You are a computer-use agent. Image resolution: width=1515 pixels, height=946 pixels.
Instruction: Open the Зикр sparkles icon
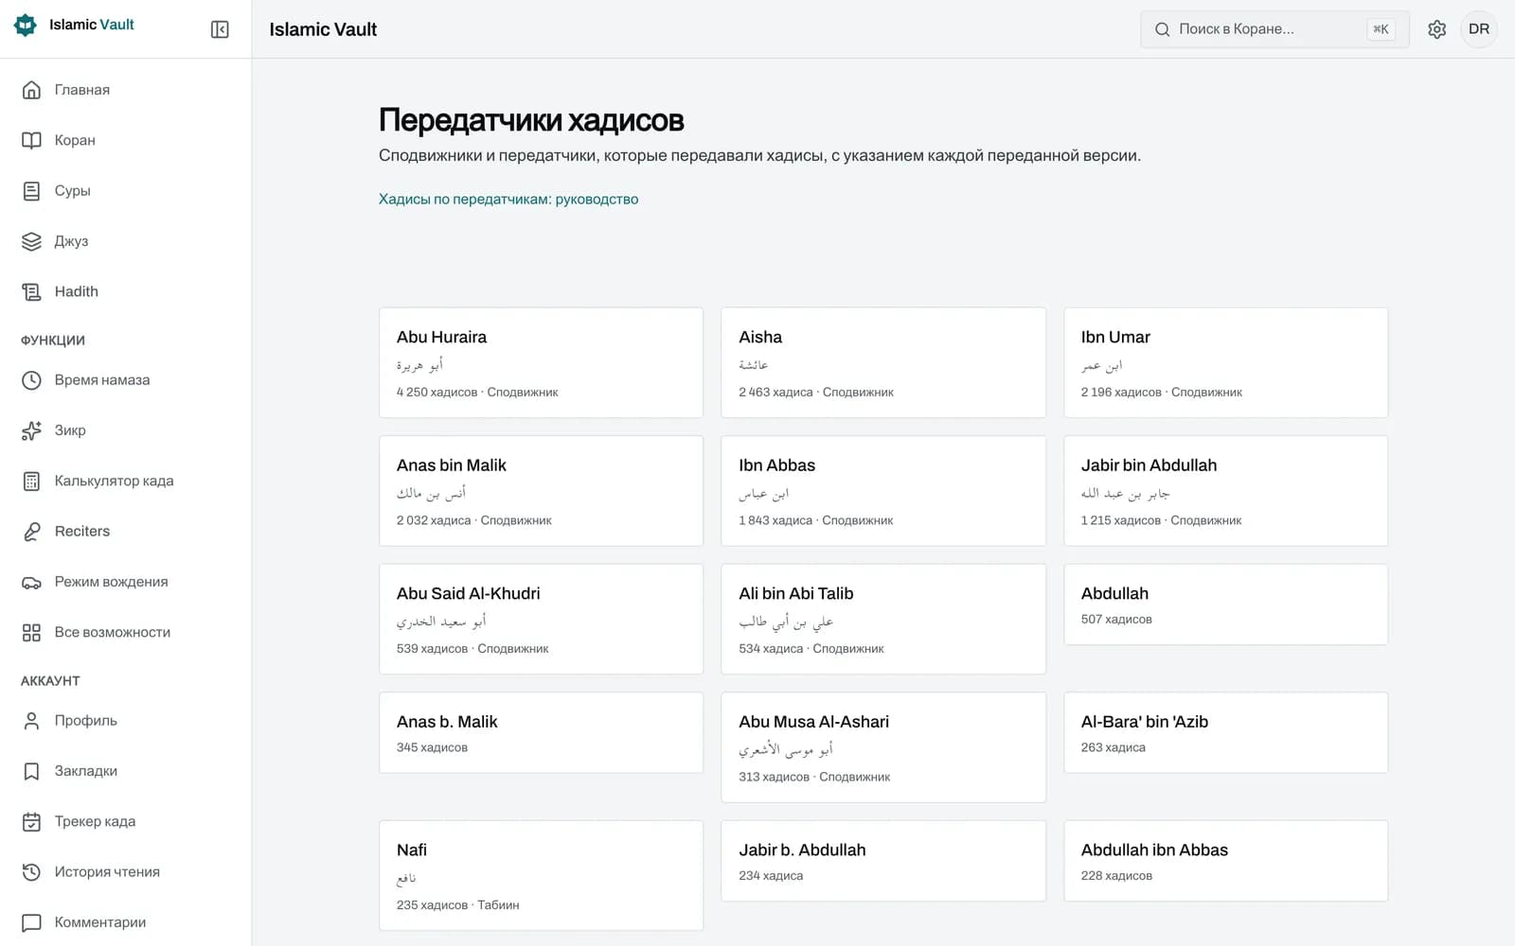[31, 430]
